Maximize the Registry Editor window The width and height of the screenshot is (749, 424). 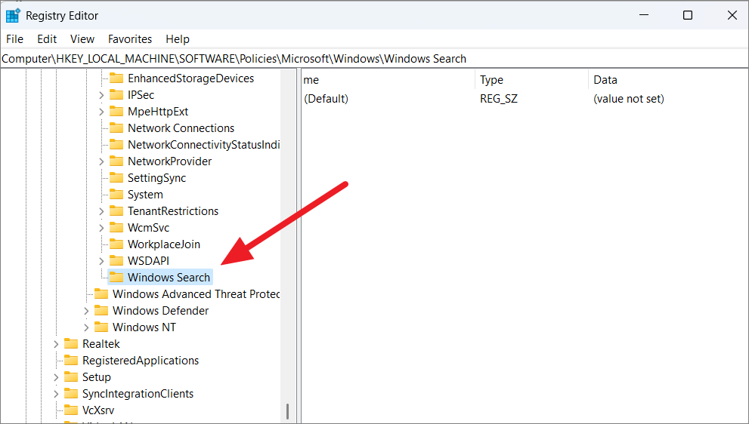coord(688,15)
